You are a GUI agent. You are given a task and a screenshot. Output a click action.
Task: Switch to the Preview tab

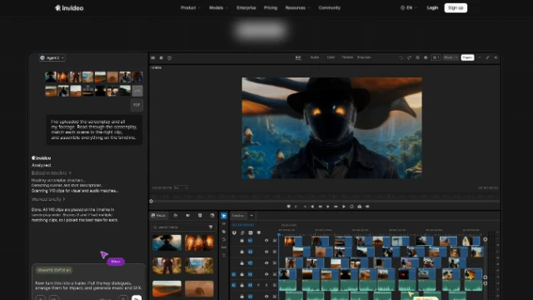347,57
